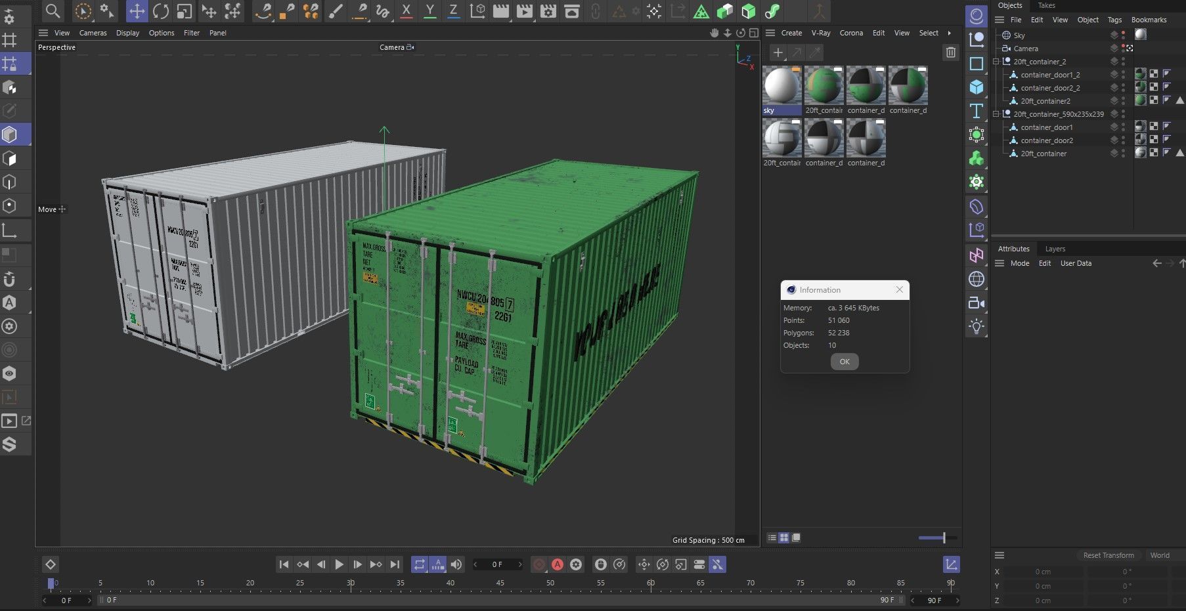The image size is (1186, 611).
Task: Collapse the 20ft_container_590x235x239 tree node
Action: tap(996, 114)
